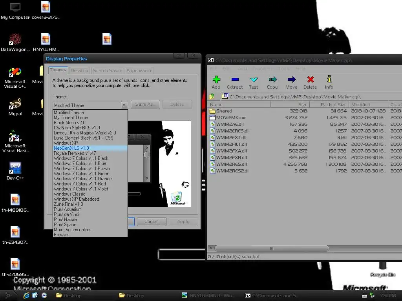This screenshot has height=301, width=402.
Task: Open the th-270695 image file
Action: point(15,267)
